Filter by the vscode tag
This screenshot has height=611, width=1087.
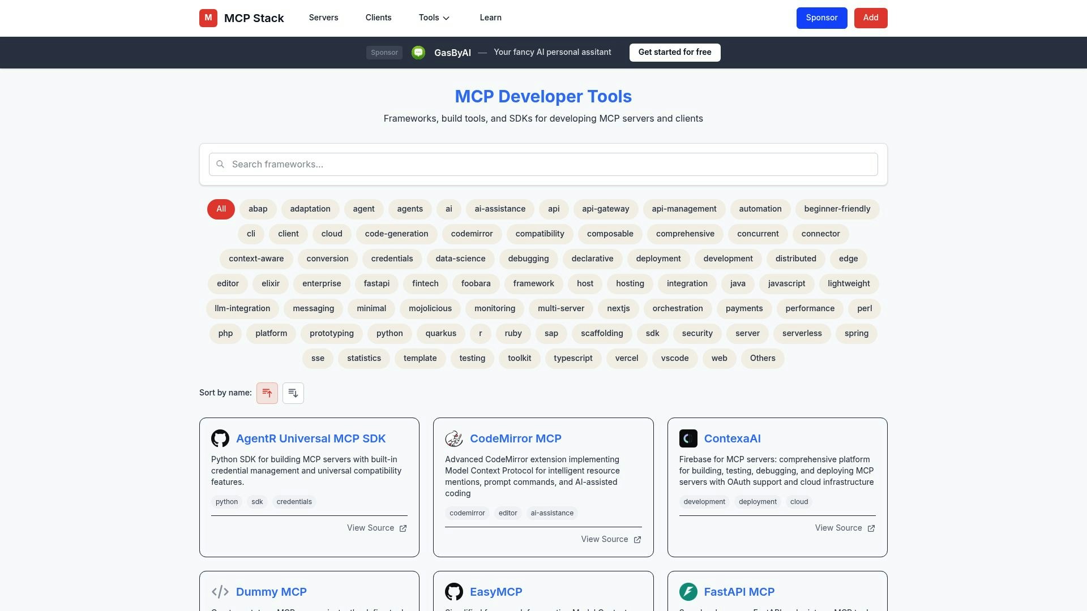(675, 359)
